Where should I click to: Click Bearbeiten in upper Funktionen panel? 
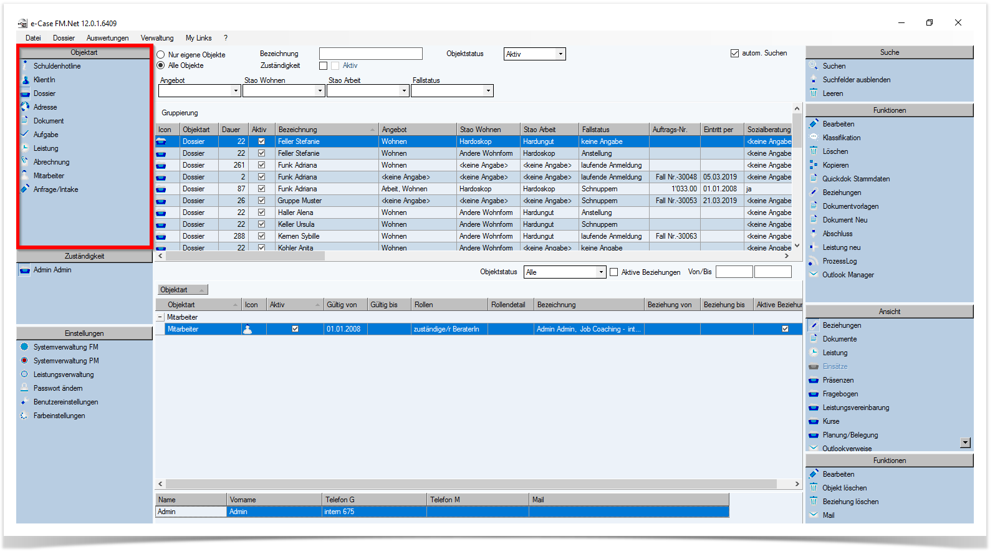click(839, 124)
